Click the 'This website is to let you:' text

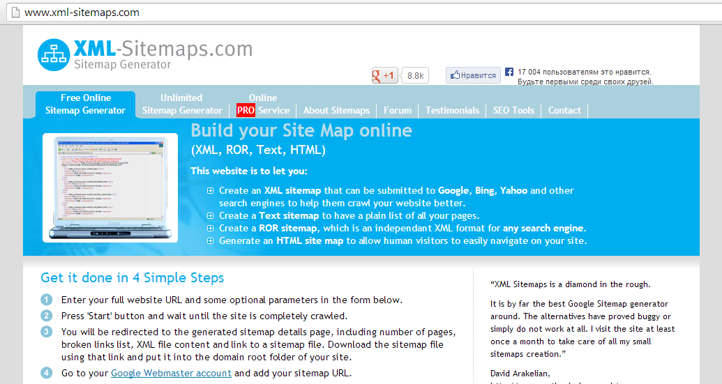click(249, 171)
